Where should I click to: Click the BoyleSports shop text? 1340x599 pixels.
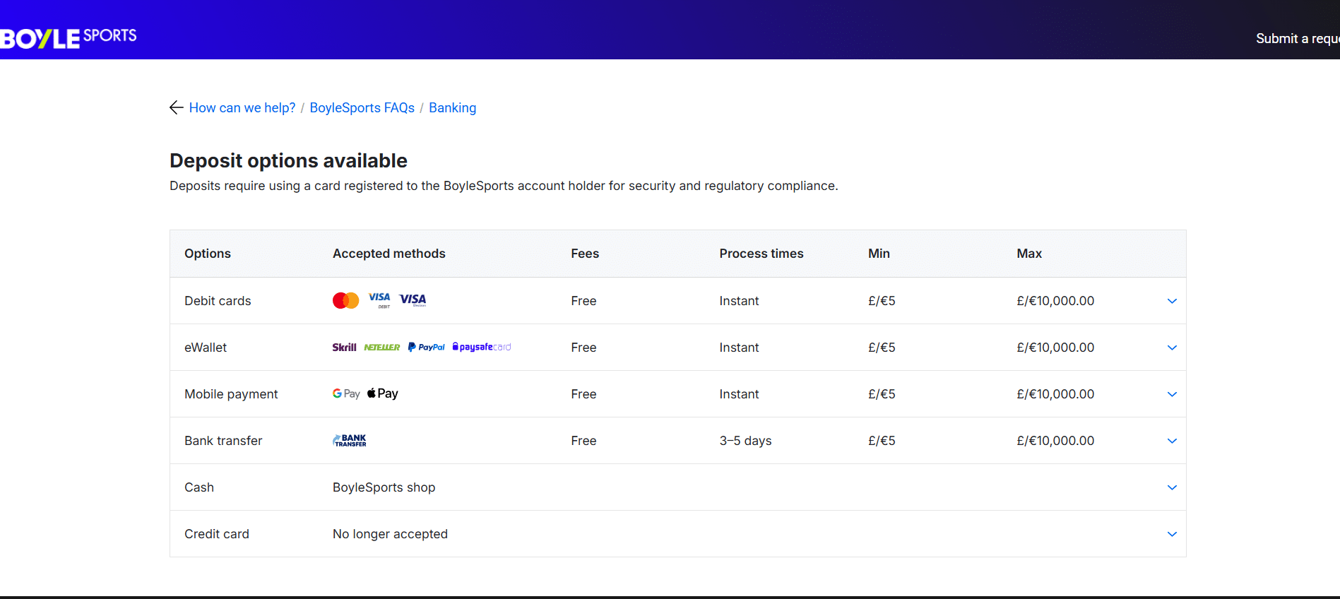click(x=384, y=487)
